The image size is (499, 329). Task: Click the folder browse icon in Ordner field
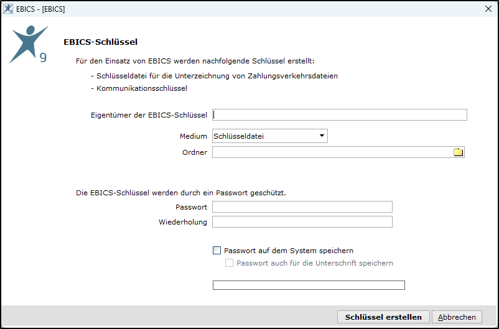pyautogui.click(x=458, y=152)
